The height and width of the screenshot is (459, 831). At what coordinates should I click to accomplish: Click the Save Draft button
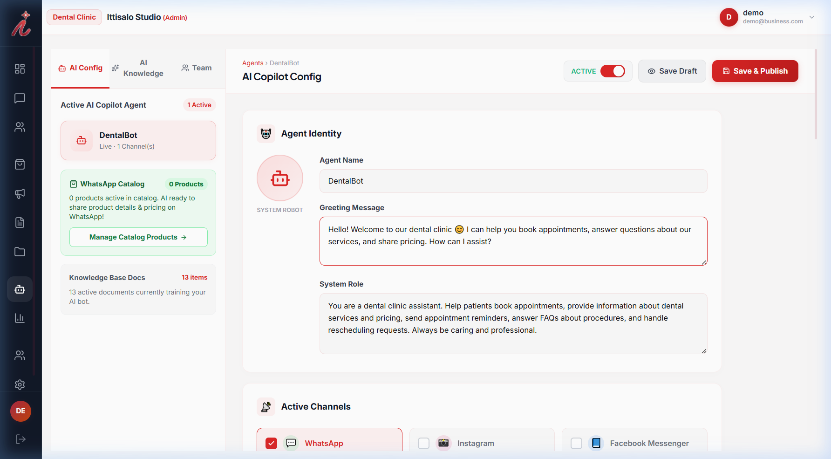click(672, 71)
